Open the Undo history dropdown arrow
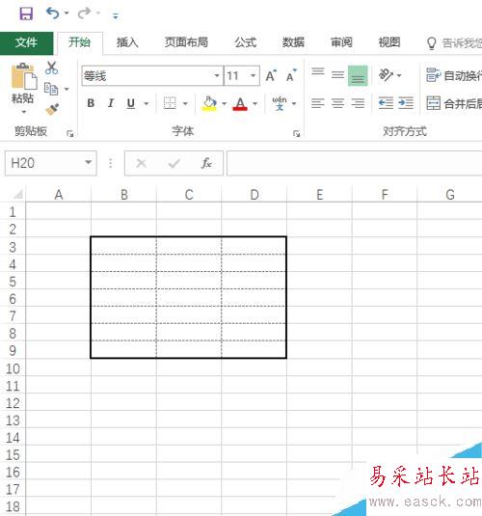This screenshot has width=482, height=516. [x=67, y=14]
